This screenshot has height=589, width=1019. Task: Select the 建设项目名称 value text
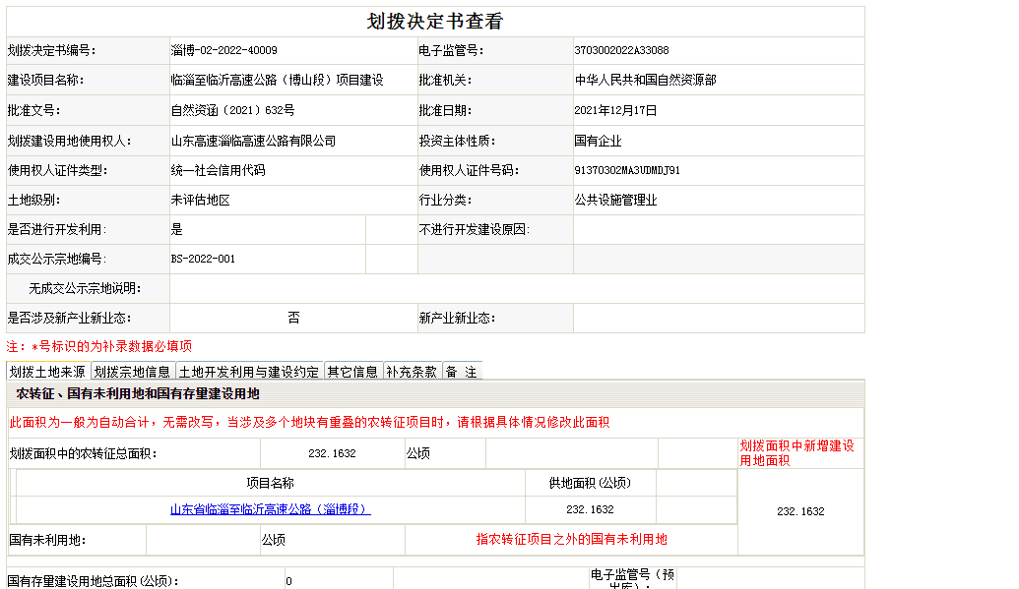click(277, 81)
